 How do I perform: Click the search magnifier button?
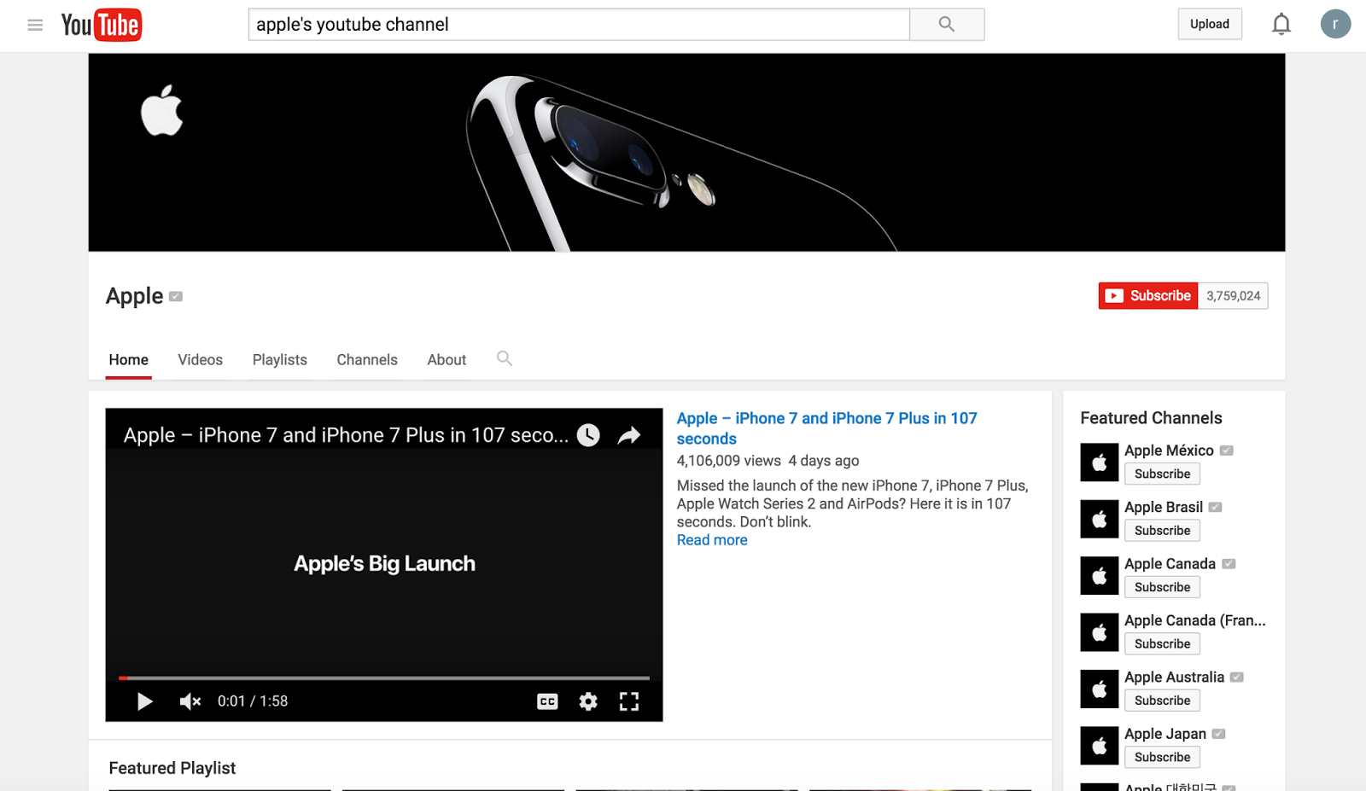(946, 24)
